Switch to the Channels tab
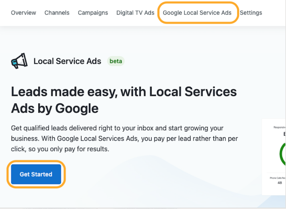 57,13
